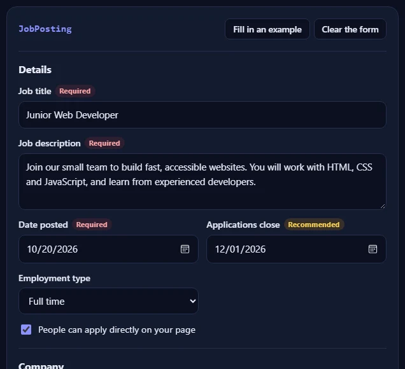405x369 pixels.
Task: Click the Applications close field showing 12/01/2026
Action: click(296, 249)
